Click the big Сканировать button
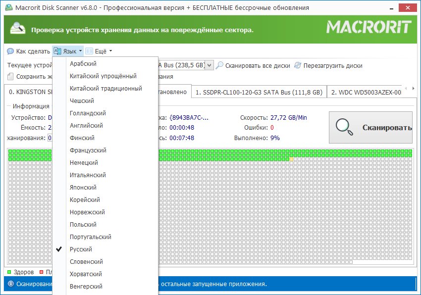Viewport: 421px width, 295px height. pos(370,128)
